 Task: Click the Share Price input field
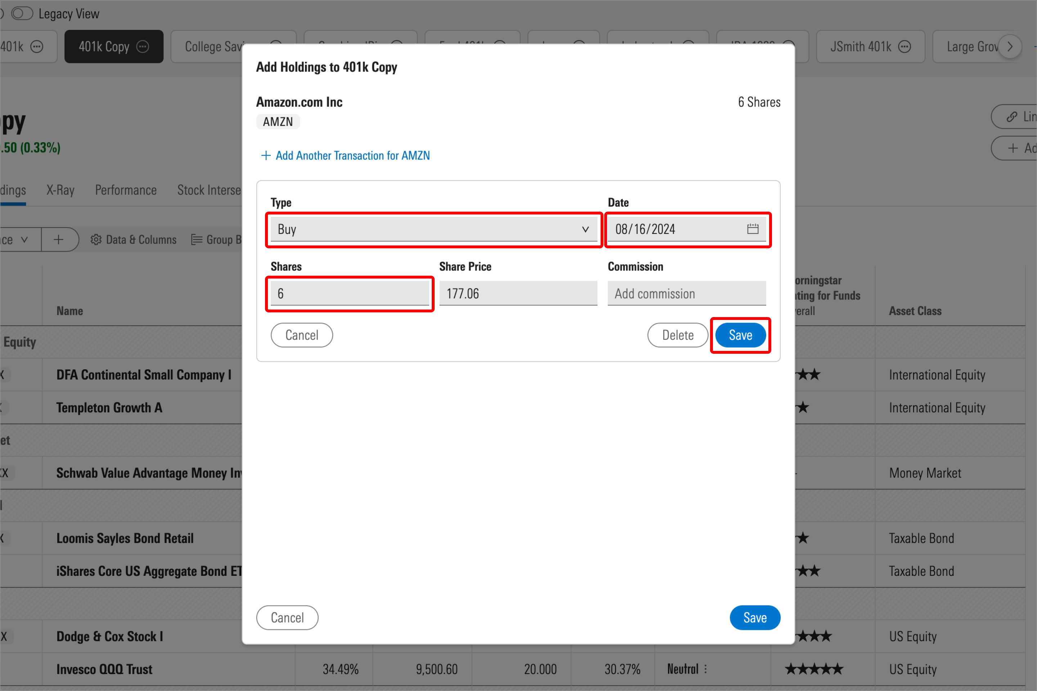click(x=518, y=293)
